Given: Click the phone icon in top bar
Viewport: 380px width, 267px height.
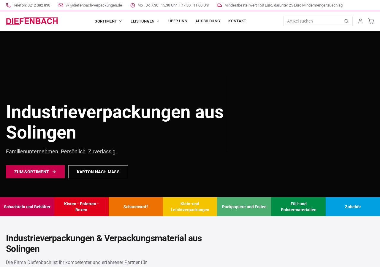Looking at the screenshot, I should coord(8,5).
